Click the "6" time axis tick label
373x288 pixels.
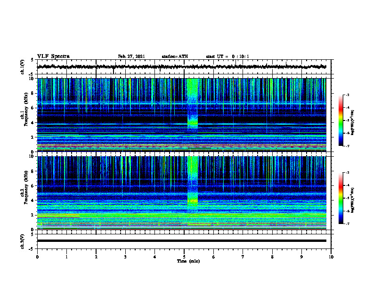(213, 257)
